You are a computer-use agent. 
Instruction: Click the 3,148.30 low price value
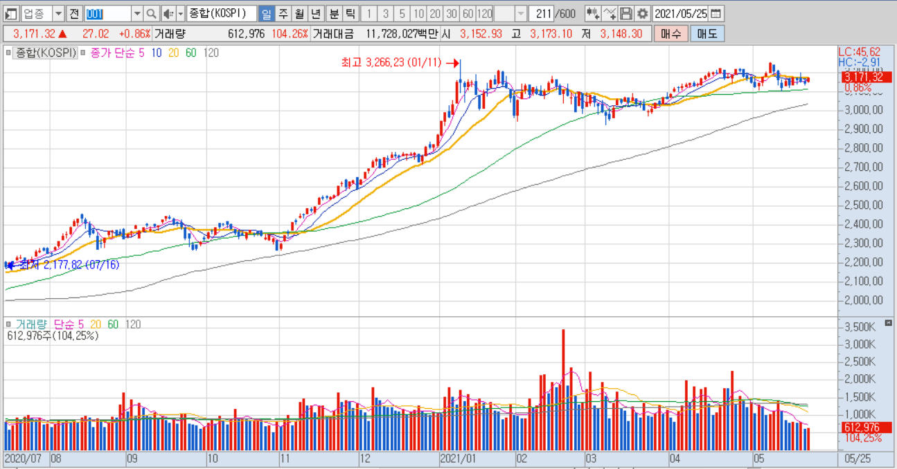pos(621,33)
